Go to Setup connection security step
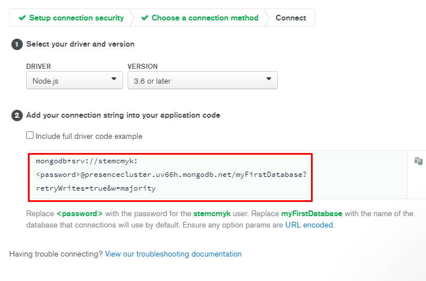The image size is (426, 281). [x=76, y=18]
